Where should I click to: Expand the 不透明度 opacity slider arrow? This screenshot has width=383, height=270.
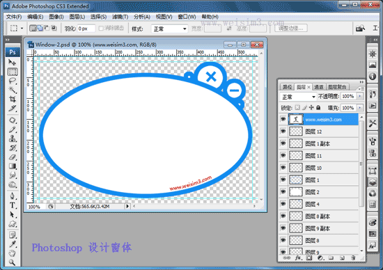(x=360, y=97)
